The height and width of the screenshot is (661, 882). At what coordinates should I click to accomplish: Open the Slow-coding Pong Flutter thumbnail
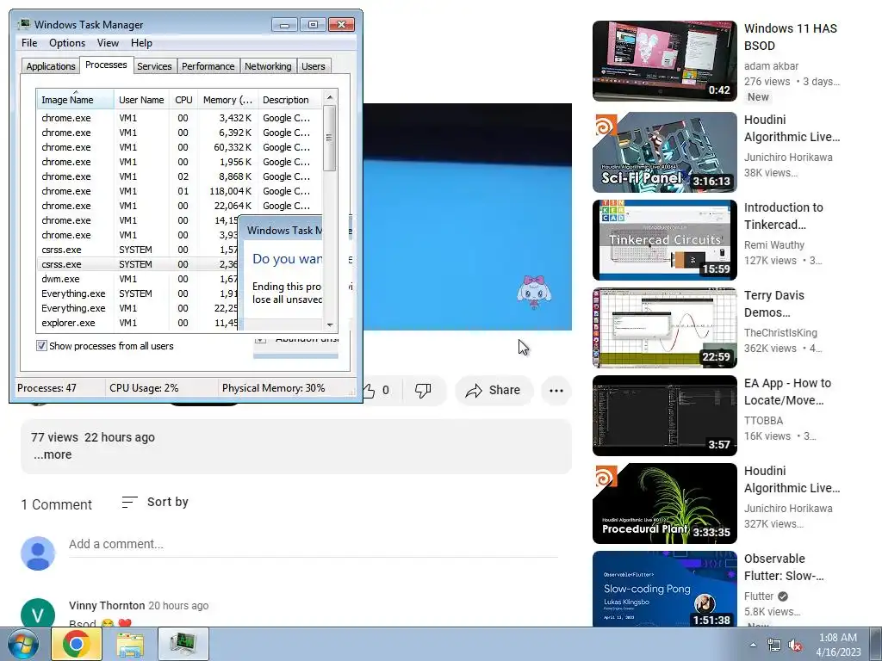click(x=664, y=589)
